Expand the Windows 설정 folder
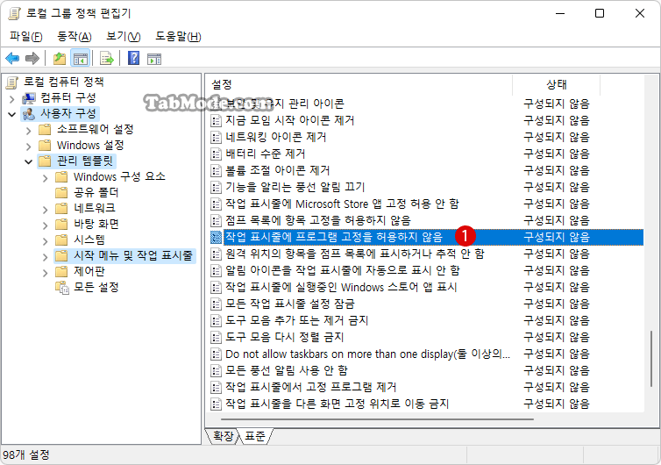This screenshot has height=465, width=661. tap(28, 146)
